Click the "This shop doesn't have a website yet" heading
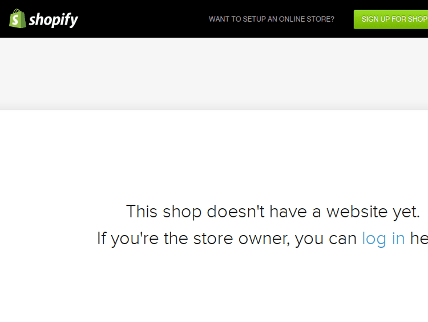The width and height of the screenshot is (428, 322). pos(273,212)
